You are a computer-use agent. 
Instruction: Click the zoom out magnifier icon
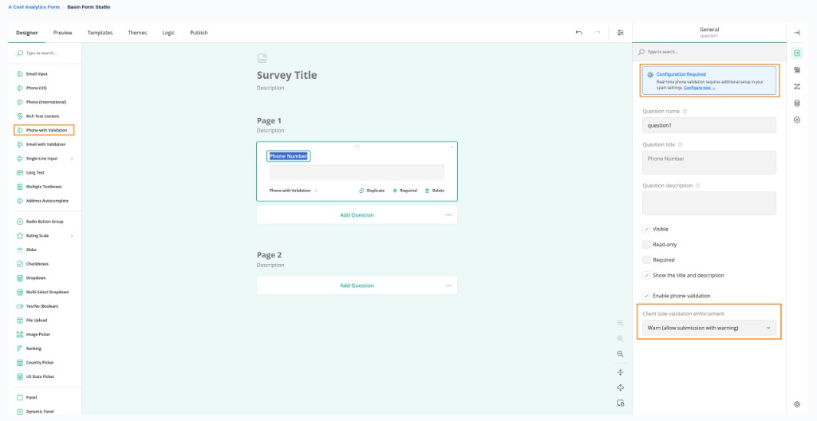click(x=620, y=354)
